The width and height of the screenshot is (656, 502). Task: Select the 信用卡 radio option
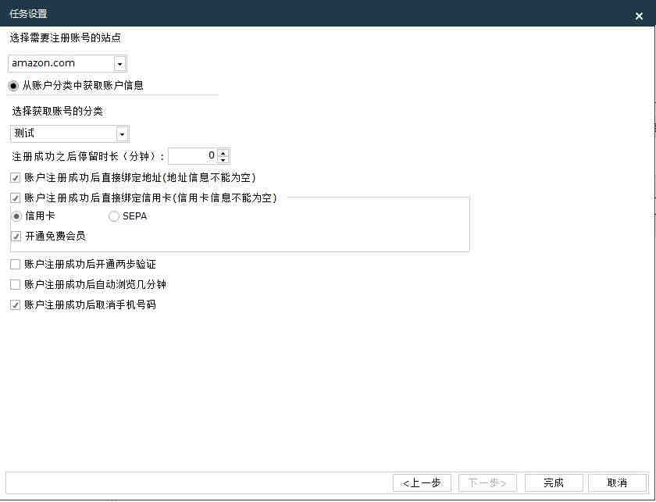(x=16, y=216)
